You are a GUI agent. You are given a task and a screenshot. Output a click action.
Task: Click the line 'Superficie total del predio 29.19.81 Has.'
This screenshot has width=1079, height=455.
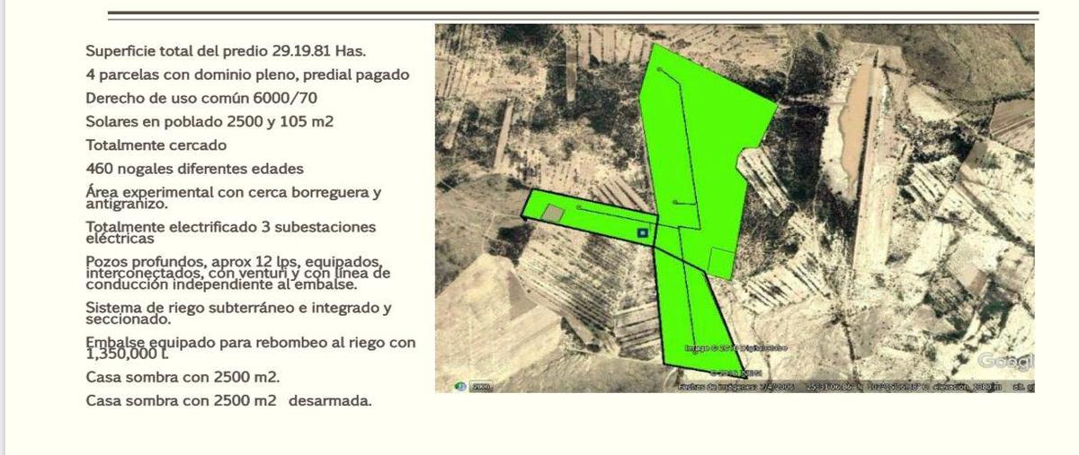[226, 51]
